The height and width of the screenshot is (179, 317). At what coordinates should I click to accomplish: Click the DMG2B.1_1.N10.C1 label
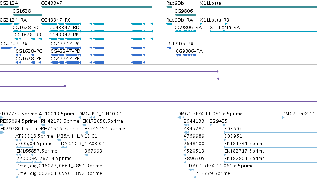[x=101, y=114]
